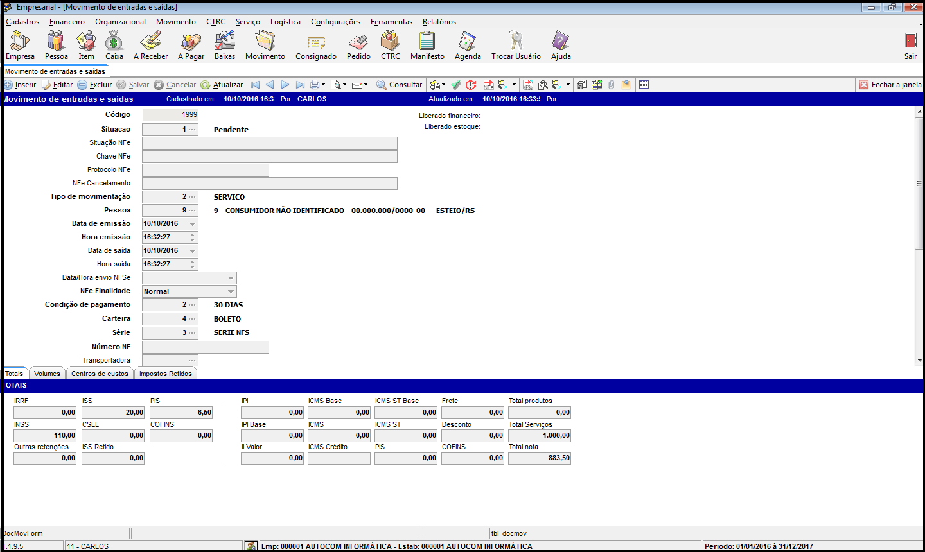This screenshot has width=925, height=552.
Task: Open the Financeiro menu
Action: (x=67, y=22)
